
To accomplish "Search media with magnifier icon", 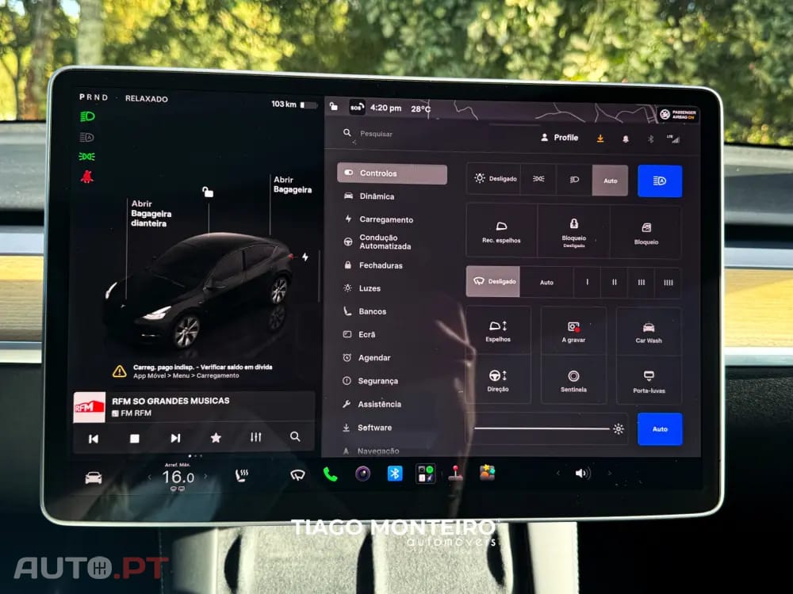I will (x=295, y=436).
